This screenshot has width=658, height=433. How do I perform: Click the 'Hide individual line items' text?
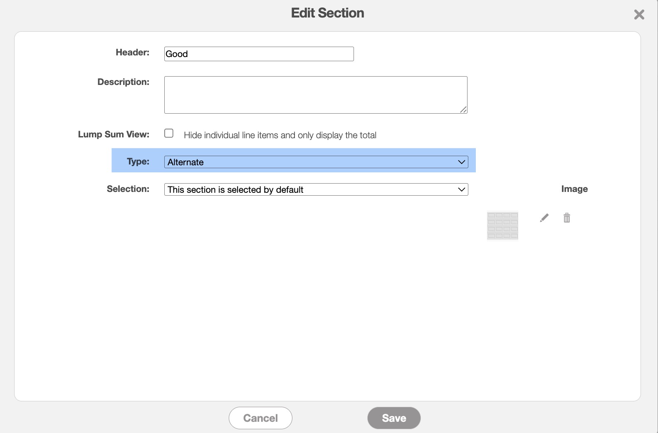pyautogui.click(x=280, y=135)
